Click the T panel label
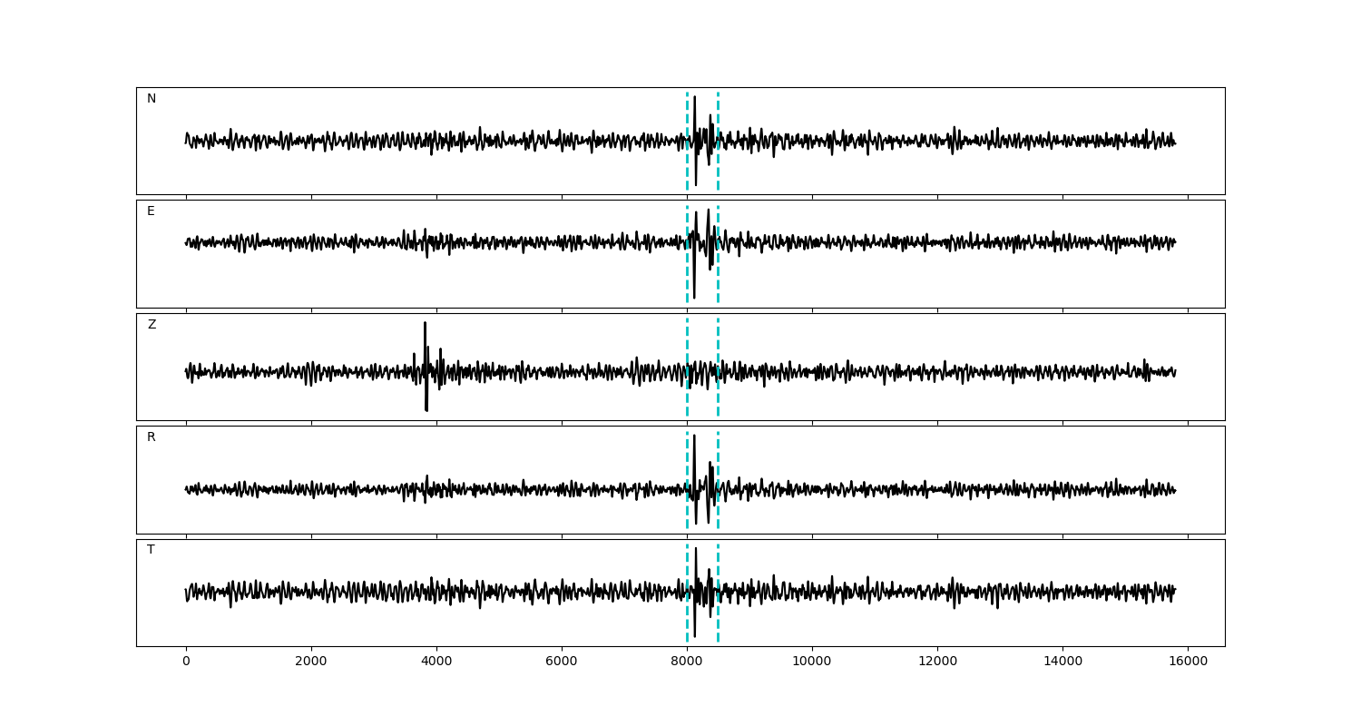 point(151,550)
